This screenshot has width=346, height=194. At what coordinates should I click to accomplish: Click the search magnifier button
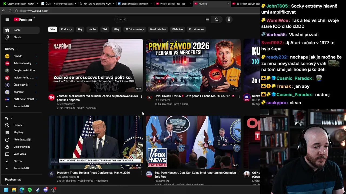pos(217,19)
